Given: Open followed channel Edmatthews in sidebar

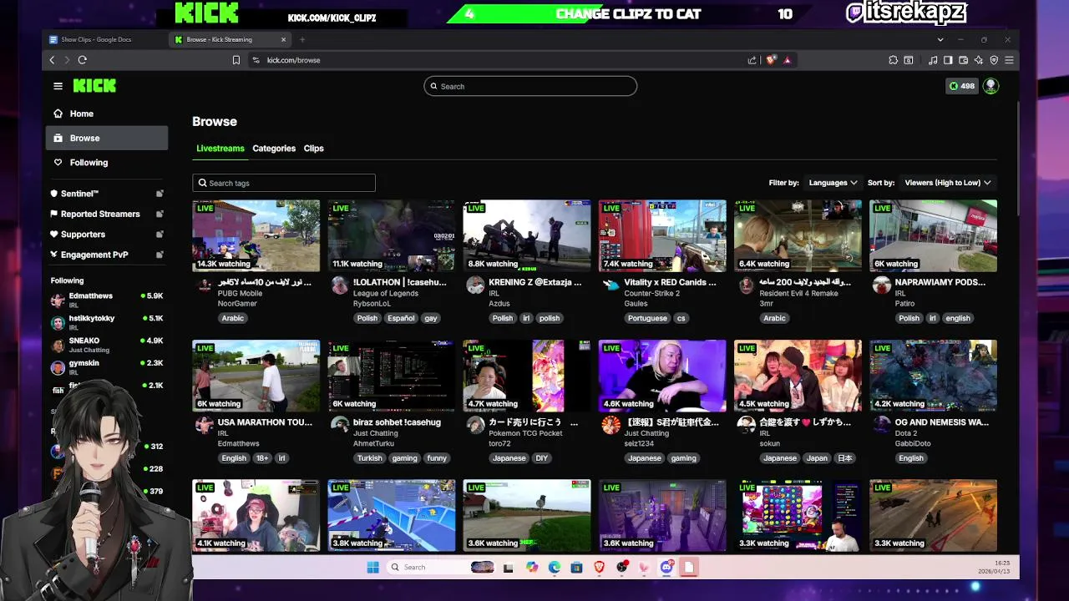Looking at the screenshot, I should 107,300.
